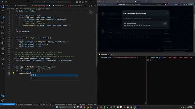Click the browser Update button

[191, 4]
